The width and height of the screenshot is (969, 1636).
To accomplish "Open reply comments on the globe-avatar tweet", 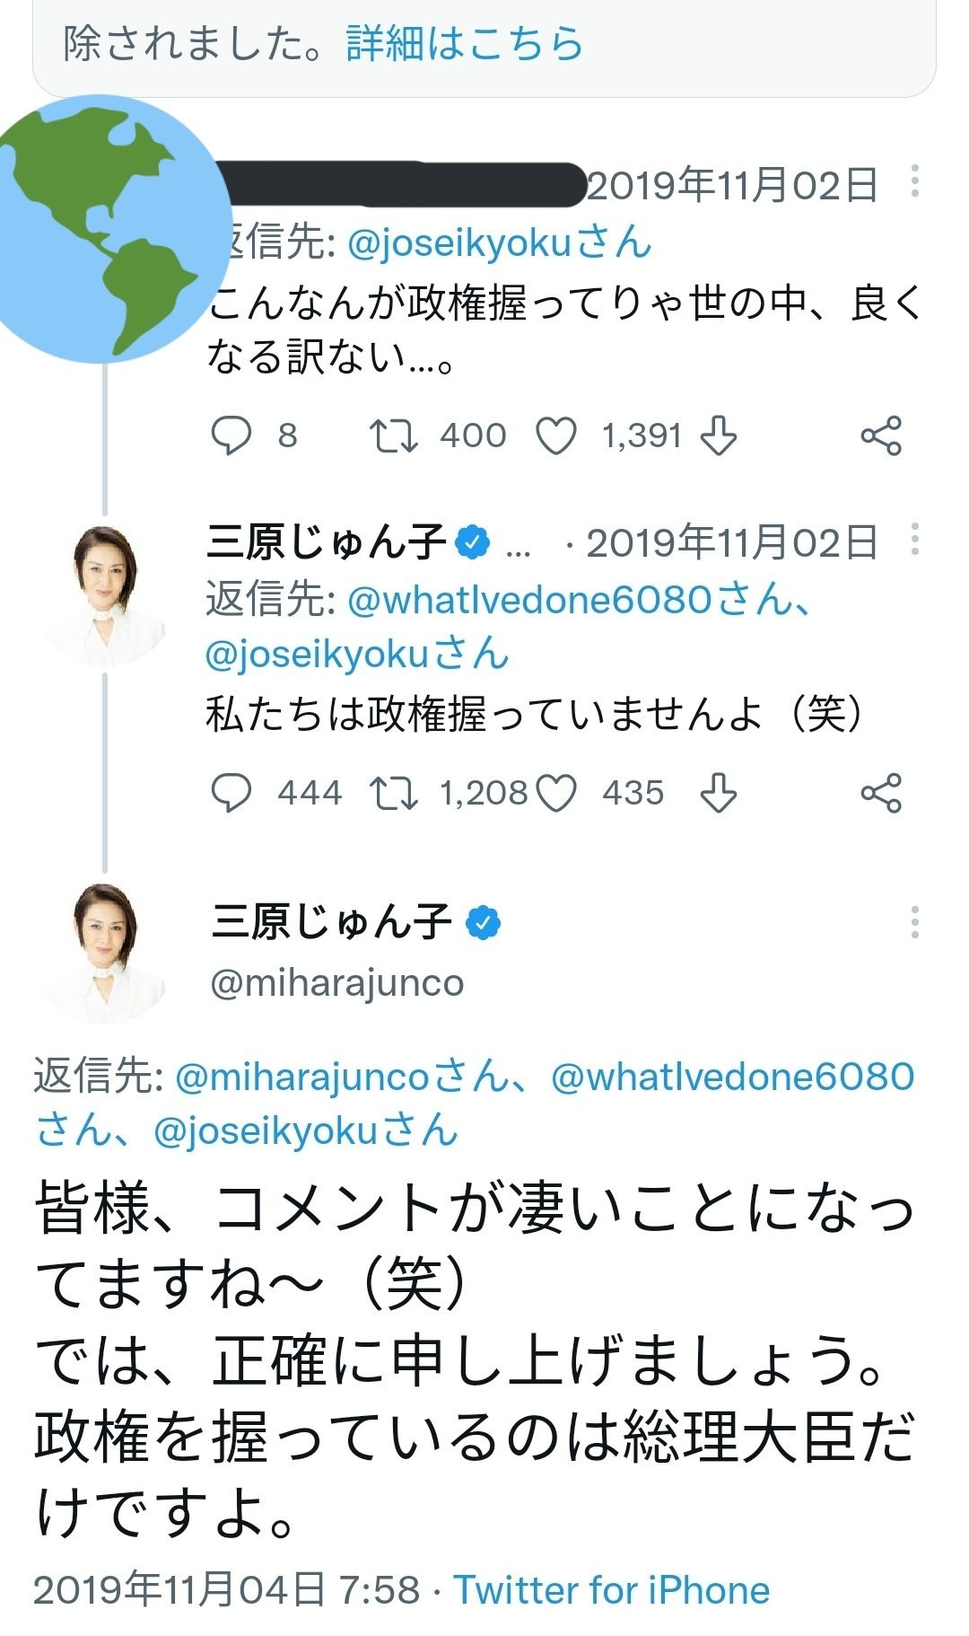I will [231, 436].
